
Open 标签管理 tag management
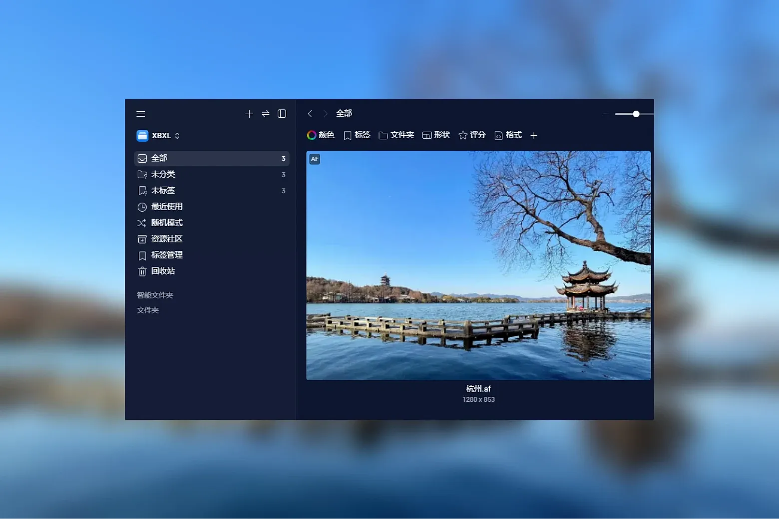[167, 255]
